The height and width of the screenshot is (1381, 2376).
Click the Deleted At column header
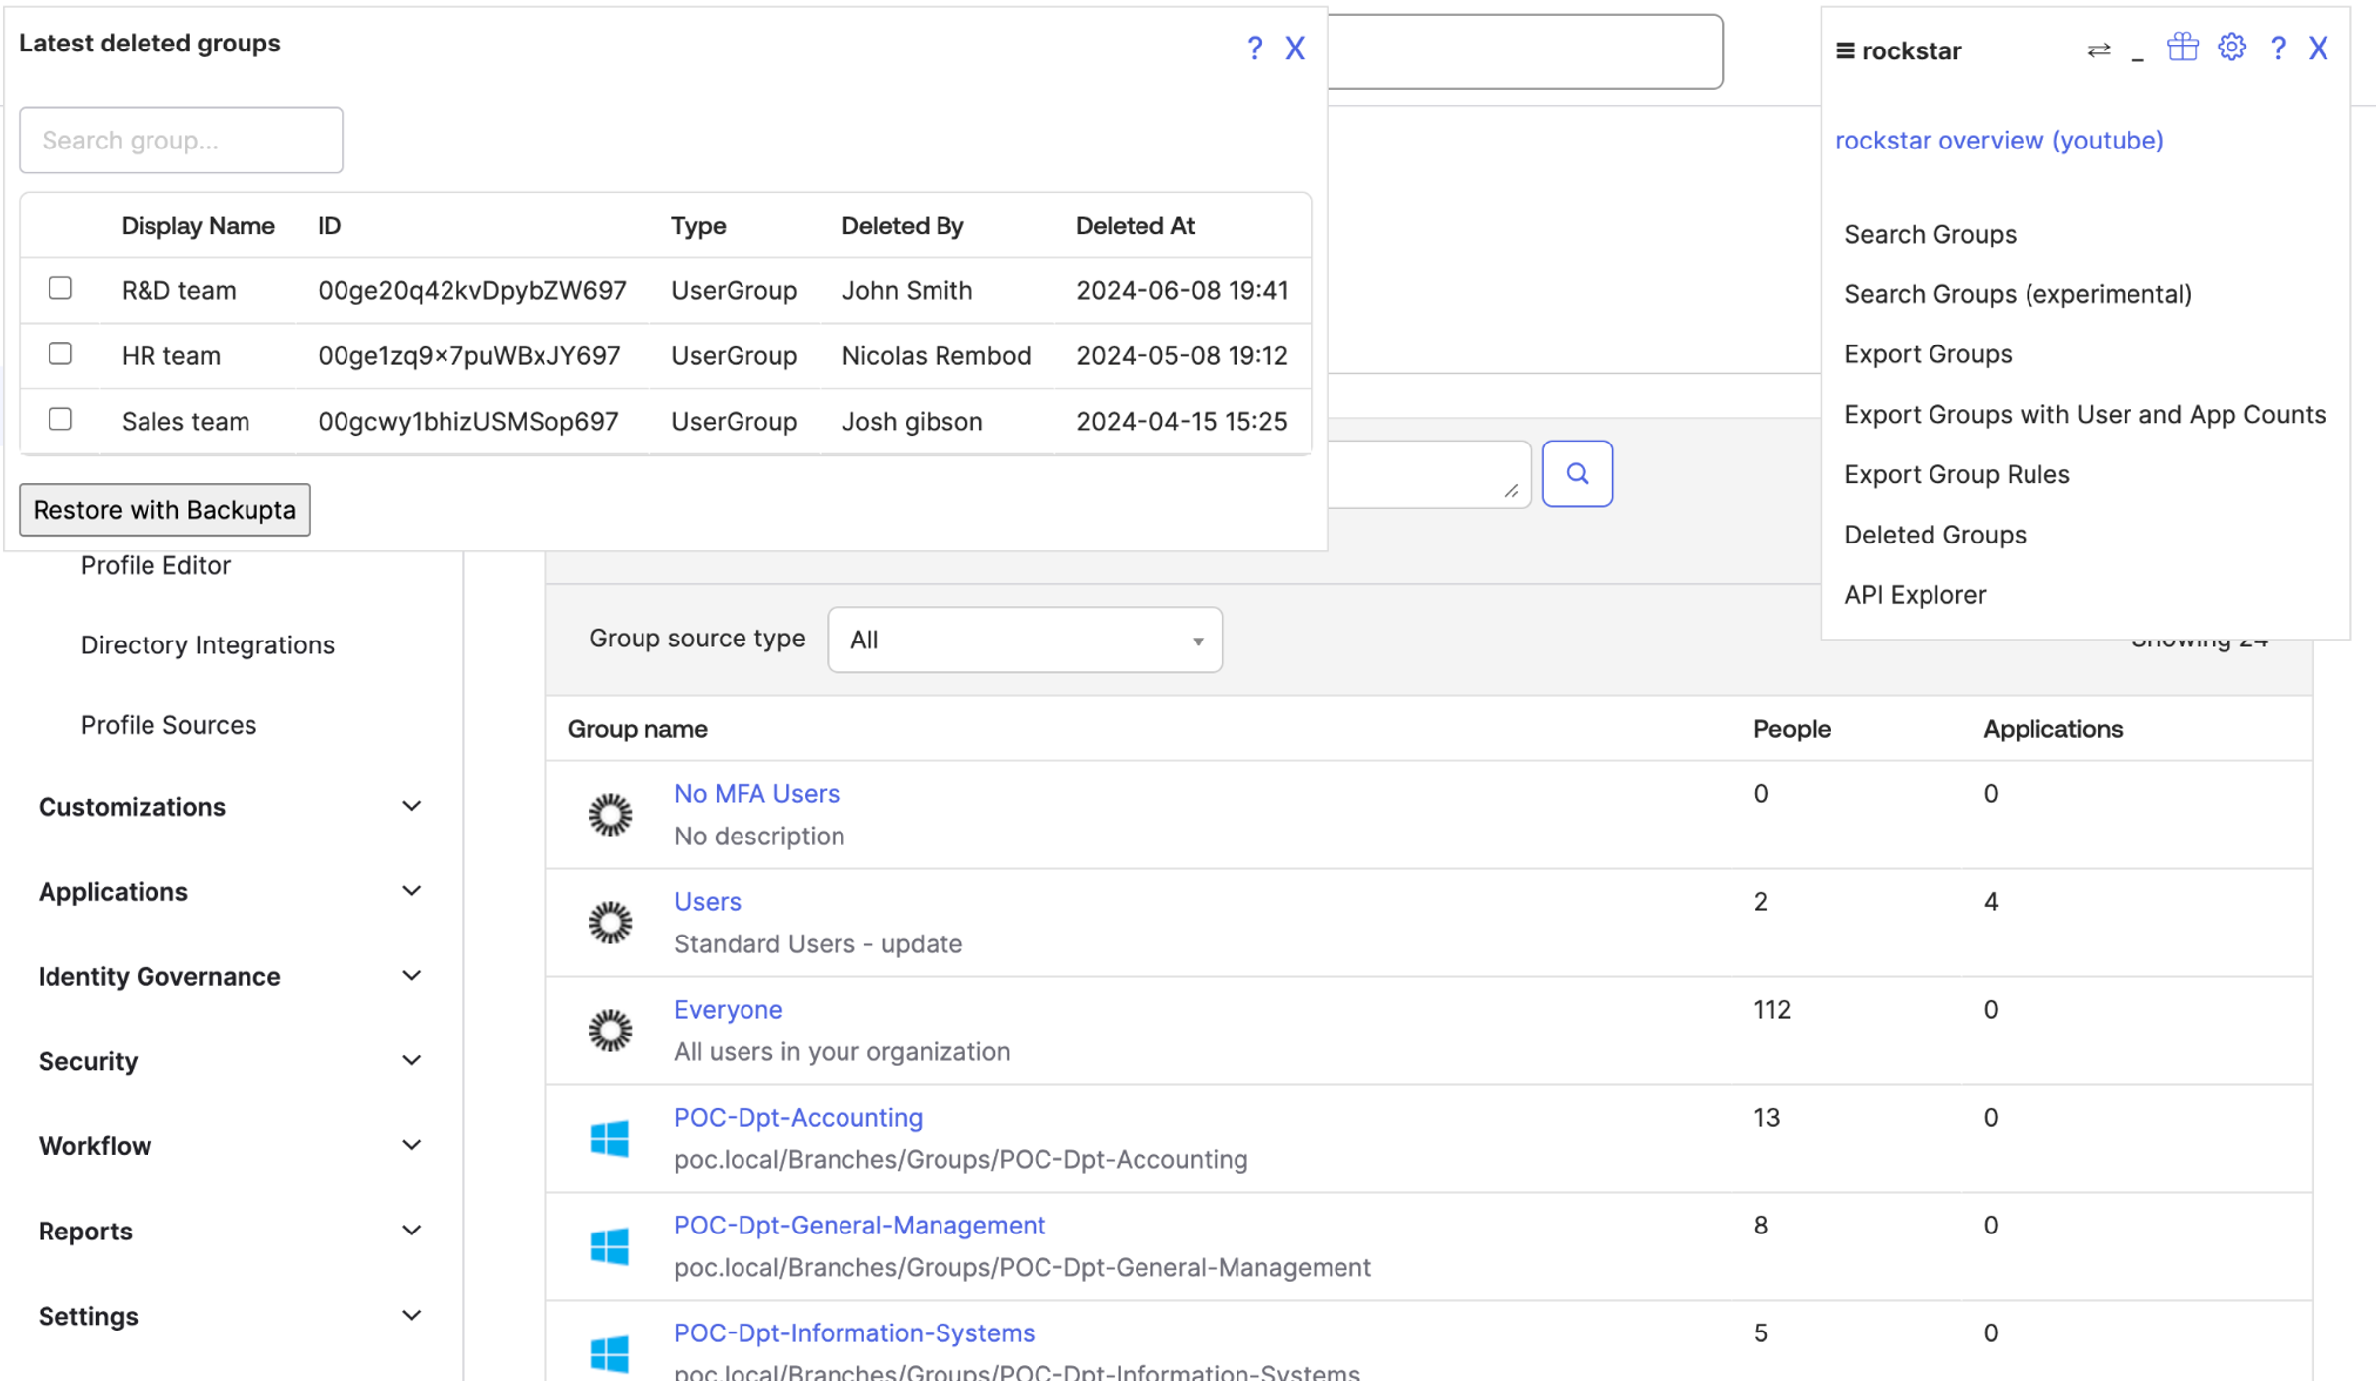[x=1135, y=226]
